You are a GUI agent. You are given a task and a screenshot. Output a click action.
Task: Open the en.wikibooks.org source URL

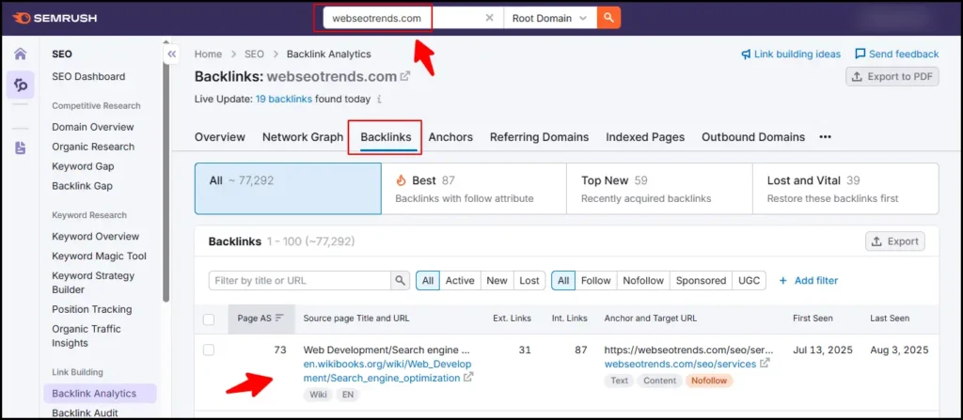[388, 371]
